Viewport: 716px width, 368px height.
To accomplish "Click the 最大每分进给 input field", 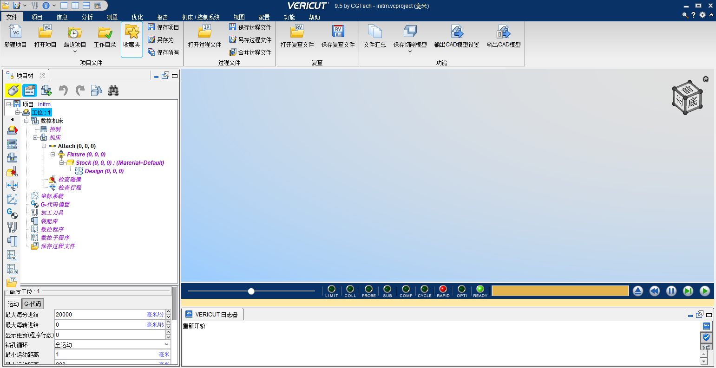I will pos(110,315).
